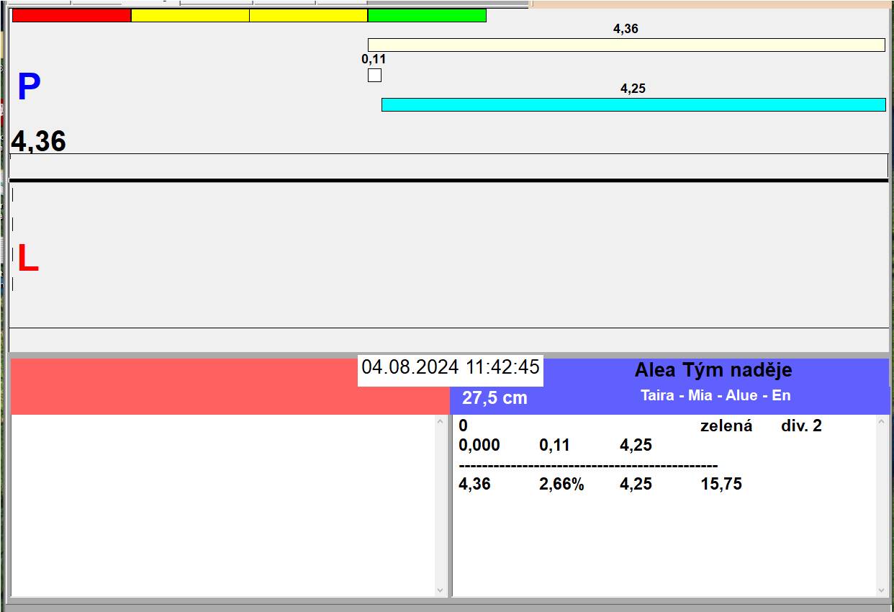Click the 0,11 value in the results list

(554, 445)
